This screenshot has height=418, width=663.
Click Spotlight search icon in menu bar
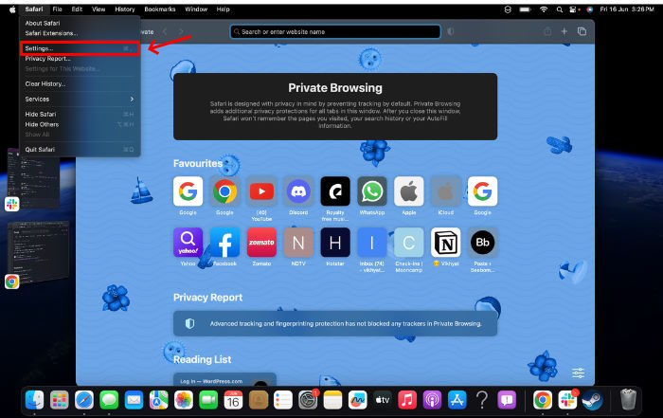pyautogui.click(x=560, y=9)
